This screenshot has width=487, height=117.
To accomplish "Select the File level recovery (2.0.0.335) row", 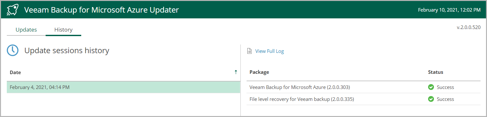I will (x=363, y=99).
